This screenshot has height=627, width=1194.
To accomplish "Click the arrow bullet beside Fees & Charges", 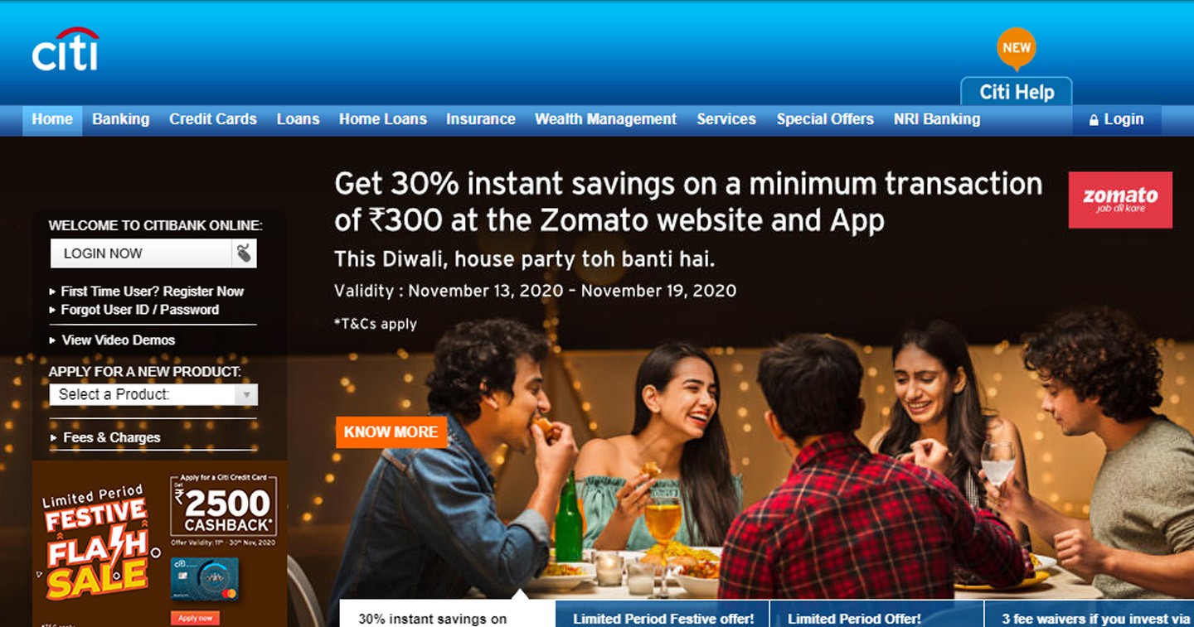I will tap(53, 438).
